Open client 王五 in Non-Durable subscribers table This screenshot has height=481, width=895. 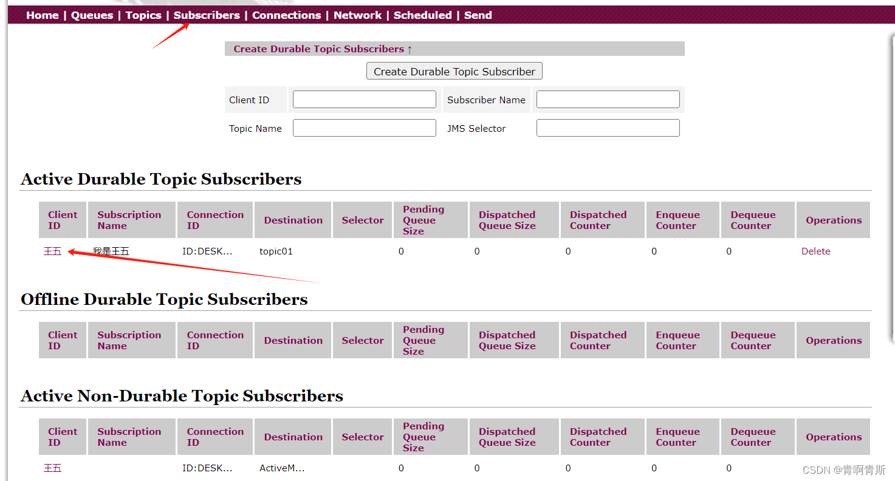point(52,468)
